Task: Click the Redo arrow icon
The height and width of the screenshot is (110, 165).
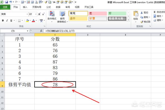Action: pos(16,2)
